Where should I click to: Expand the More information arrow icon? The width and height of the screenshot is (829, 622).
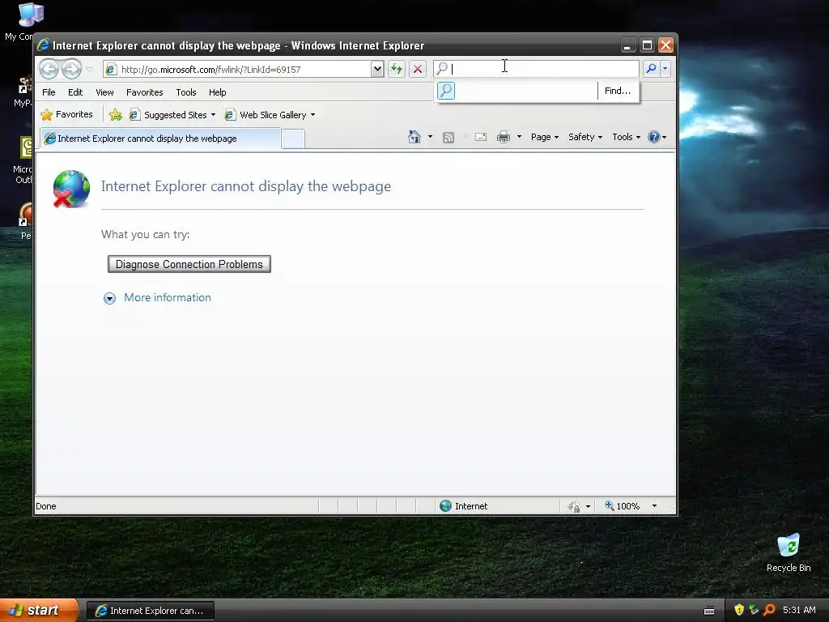tap(109, 298)
